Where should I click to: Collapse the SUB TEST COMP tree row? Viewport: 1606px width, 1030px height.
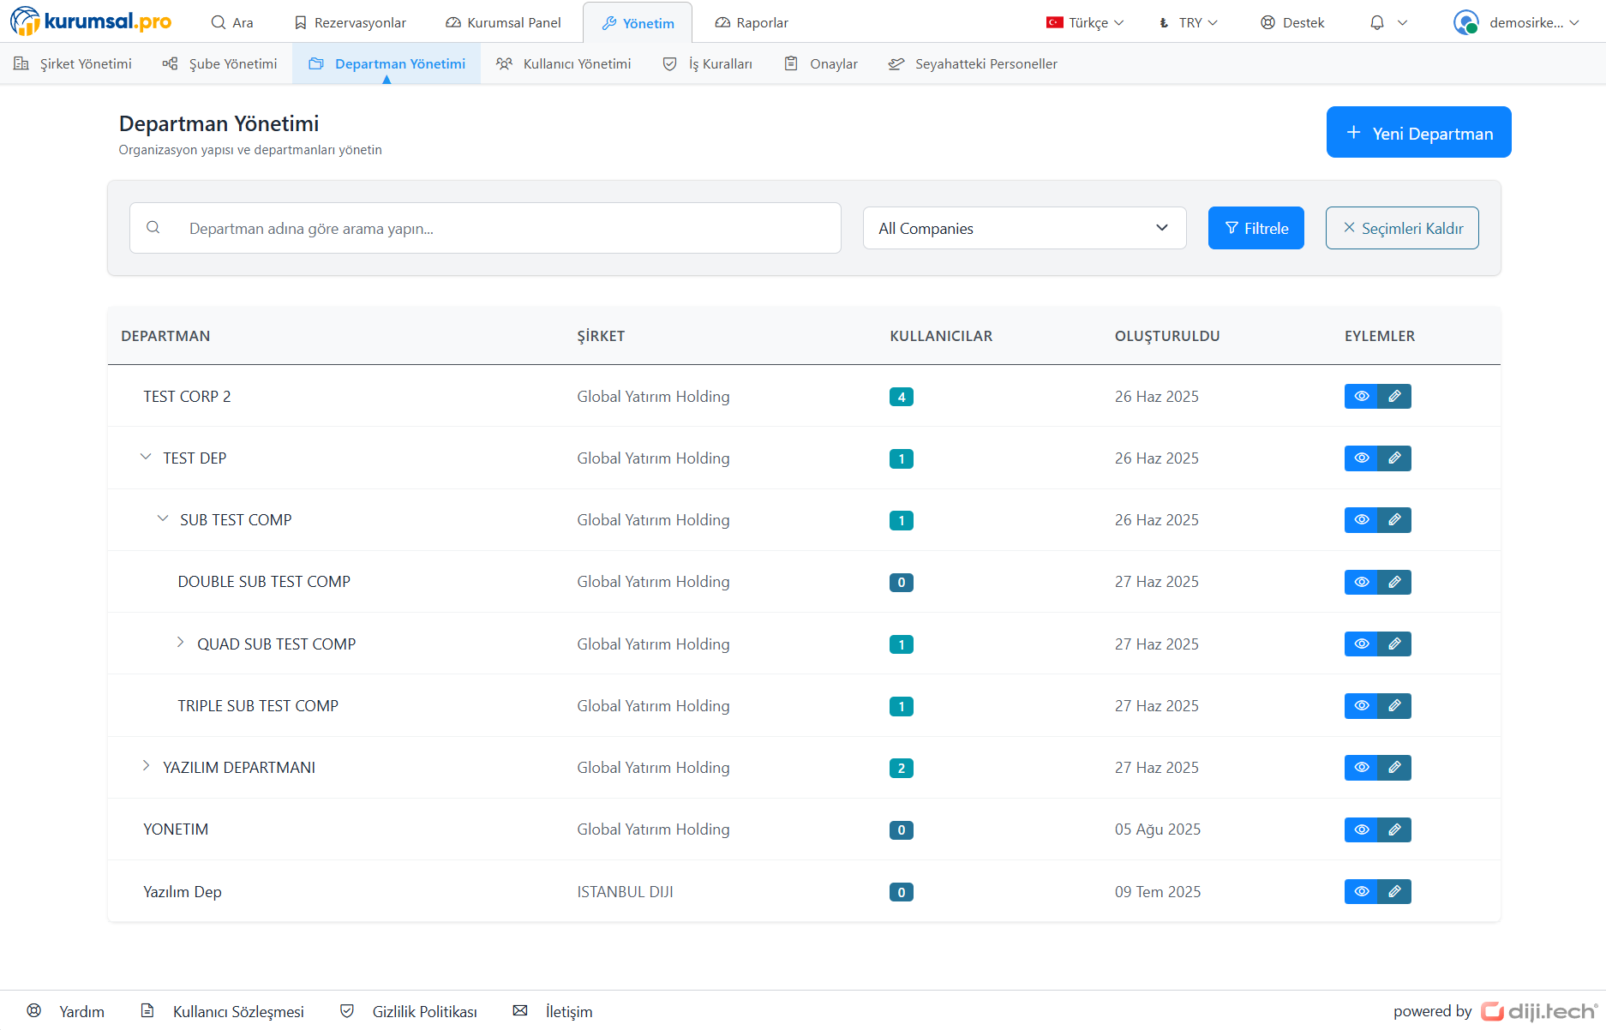(163, 518)
